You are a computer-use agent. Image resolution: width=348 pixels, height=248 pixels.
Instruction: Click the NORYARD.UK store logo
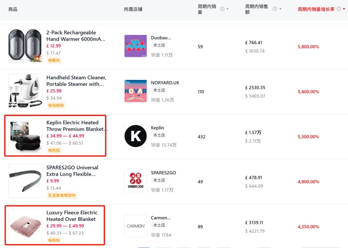point(135,91)
